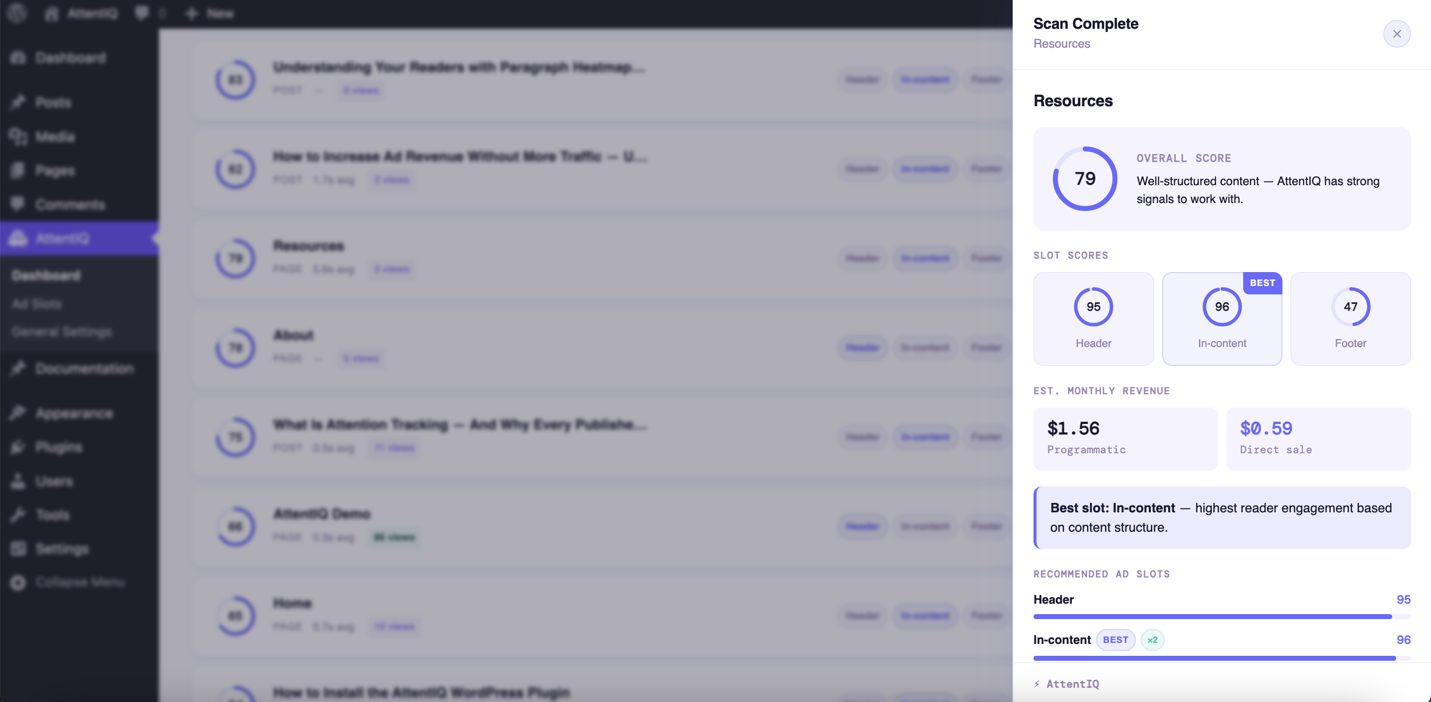This screenshot has height=702, width=1431.
Task: Click the comments bubble in admin bar
Action: tap(142, 13)
